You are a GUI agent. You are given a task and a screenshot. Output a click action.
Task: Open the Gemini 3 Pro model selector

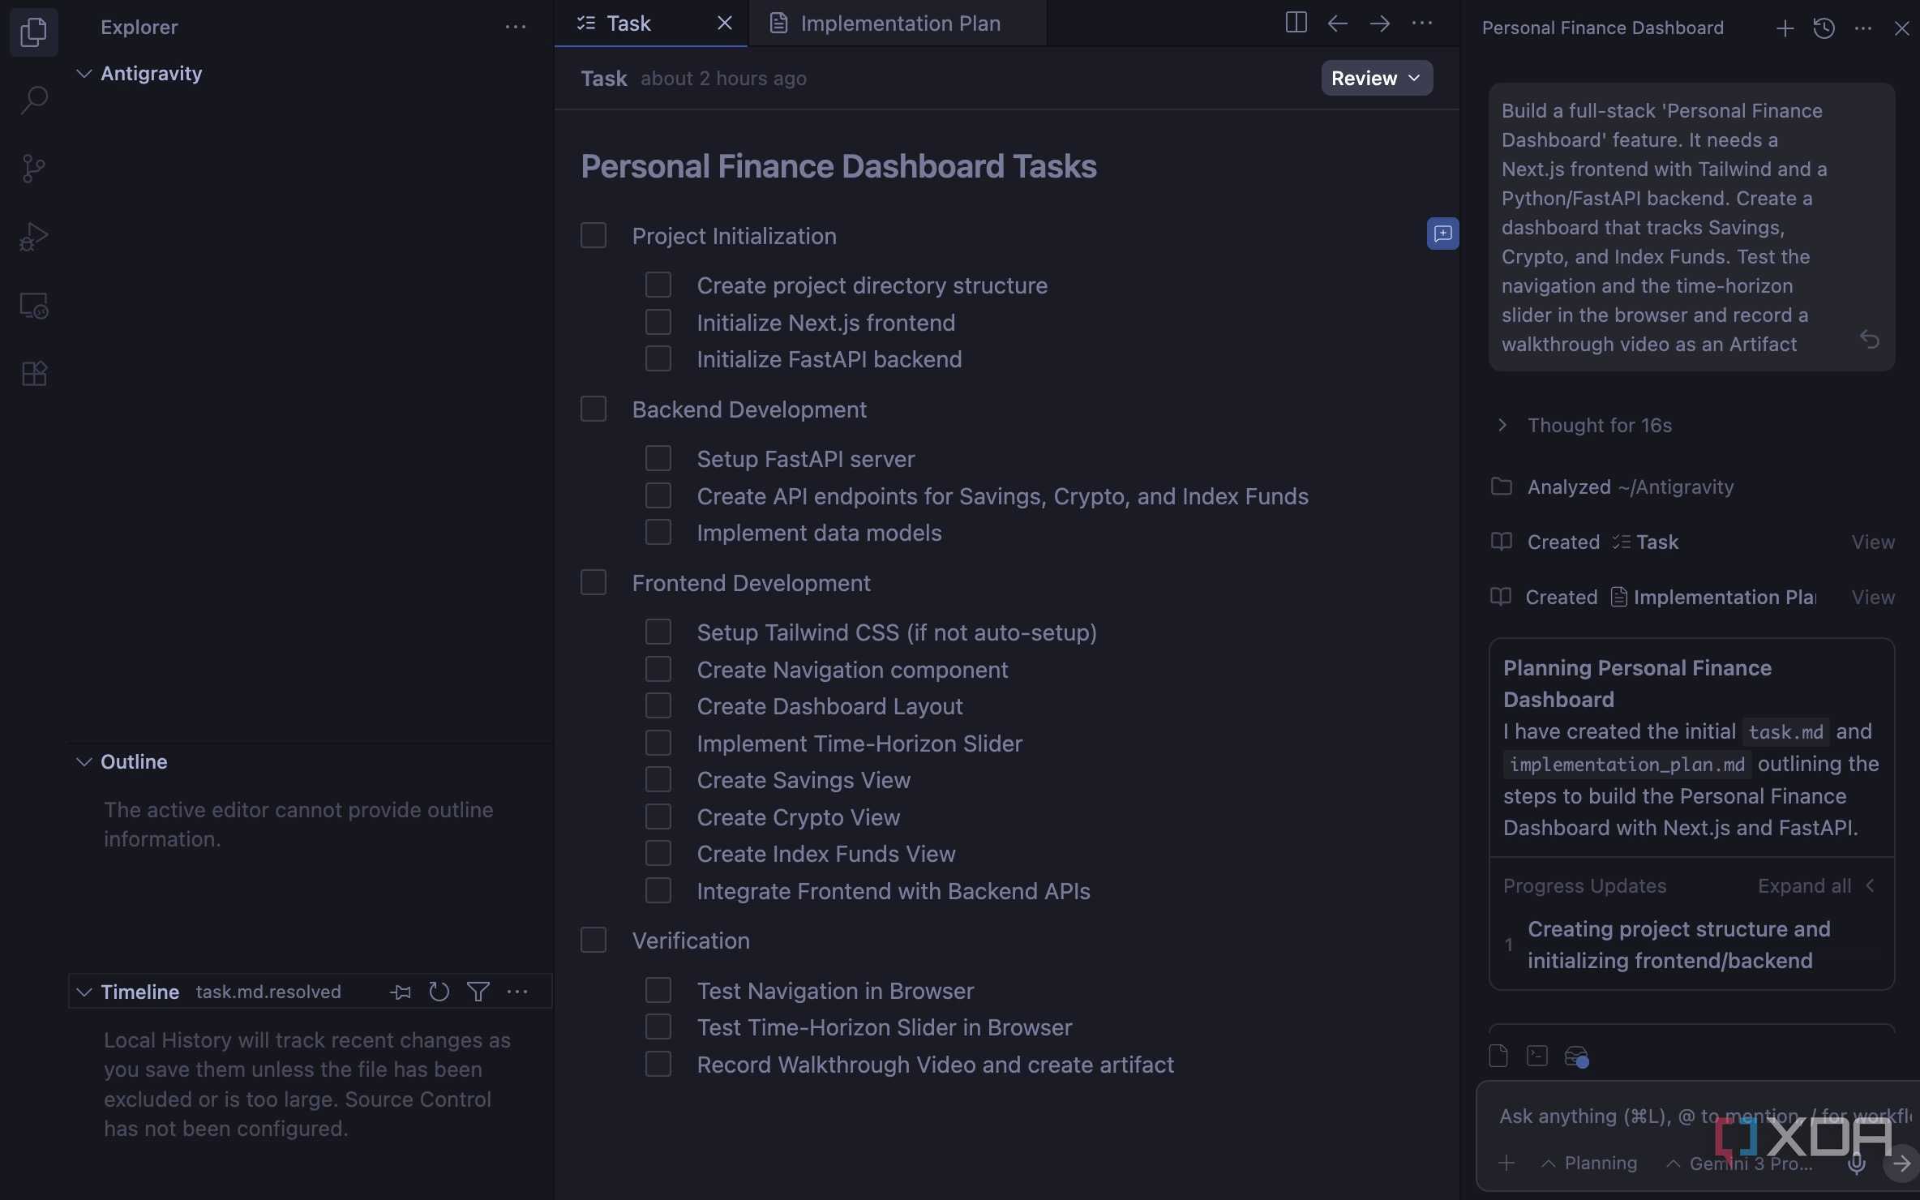tap(1739, 1163)
